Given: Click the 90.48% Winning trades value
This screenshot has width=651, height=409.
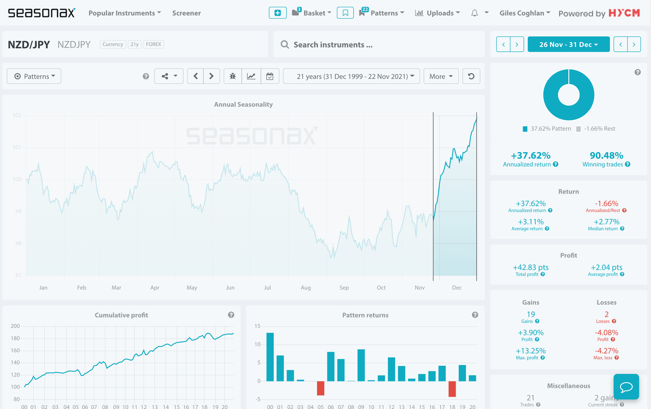Looking at the screenshot, I should (606, 155).
